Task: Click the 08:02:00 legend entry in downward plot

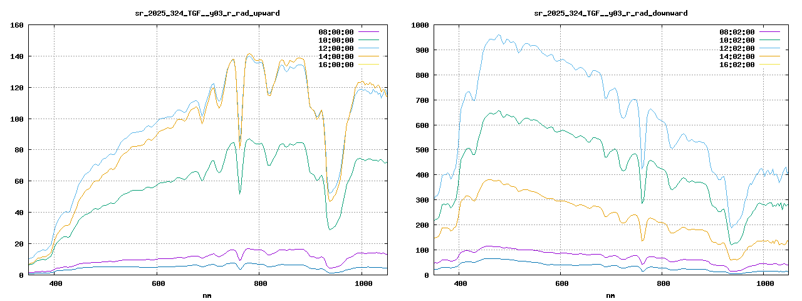Action: pos(737,32)
